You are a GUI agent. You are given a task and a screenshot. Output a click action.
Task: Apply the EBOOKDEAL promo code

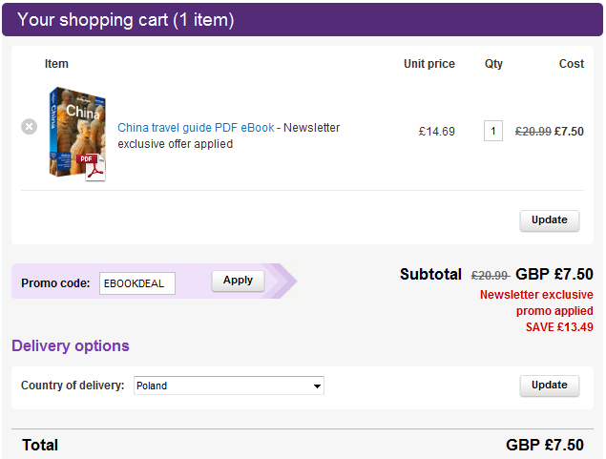(x=238, y=281)
